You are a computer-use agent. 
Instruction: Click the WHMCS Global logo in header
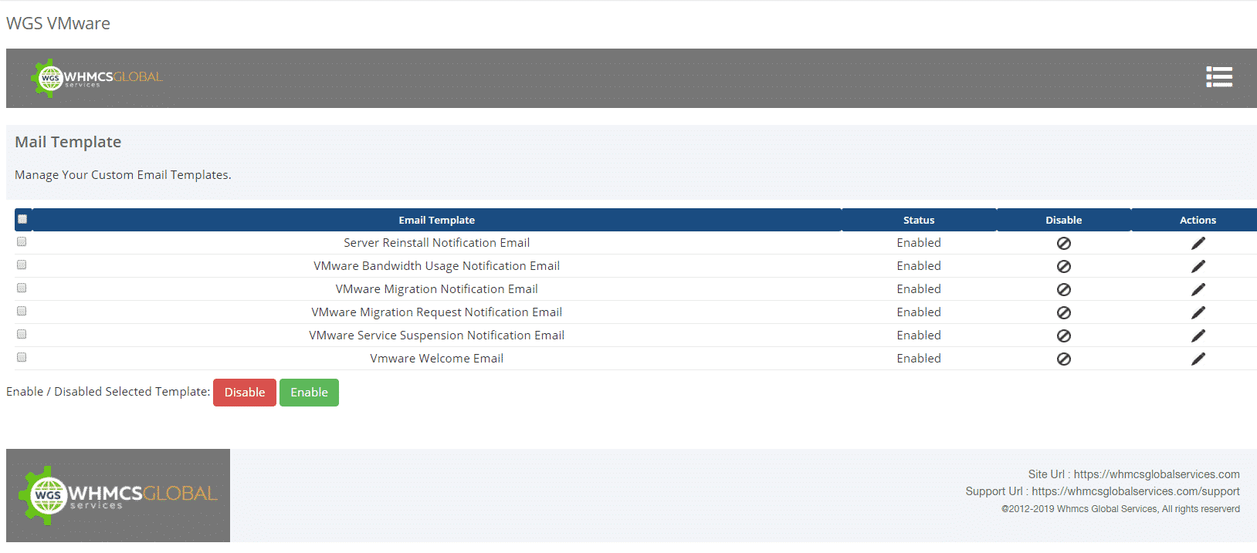[97, 78]
